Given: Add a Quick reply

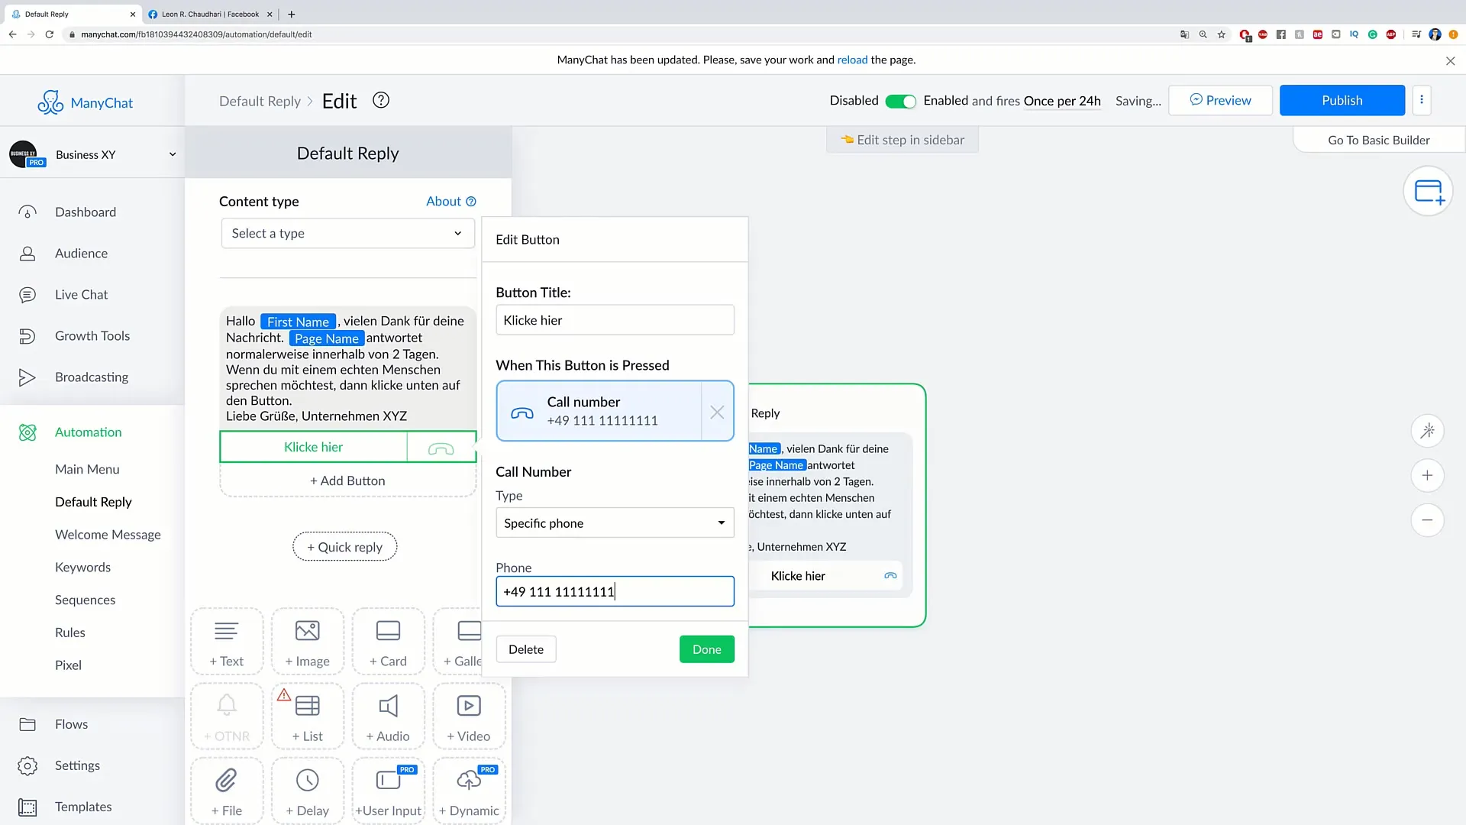Looking at the screenshot, I should 344,547.
